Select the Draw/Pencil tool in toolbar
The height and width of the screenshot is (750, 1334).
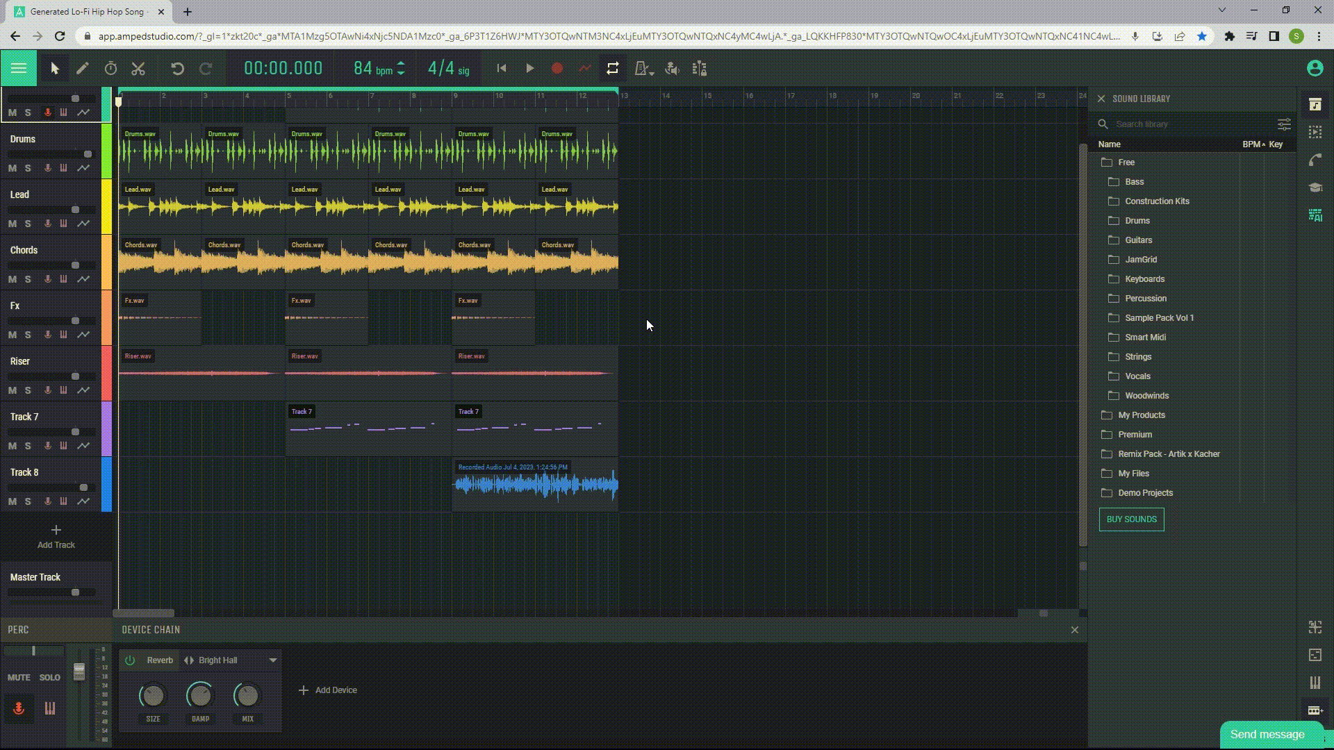[83, 68]
